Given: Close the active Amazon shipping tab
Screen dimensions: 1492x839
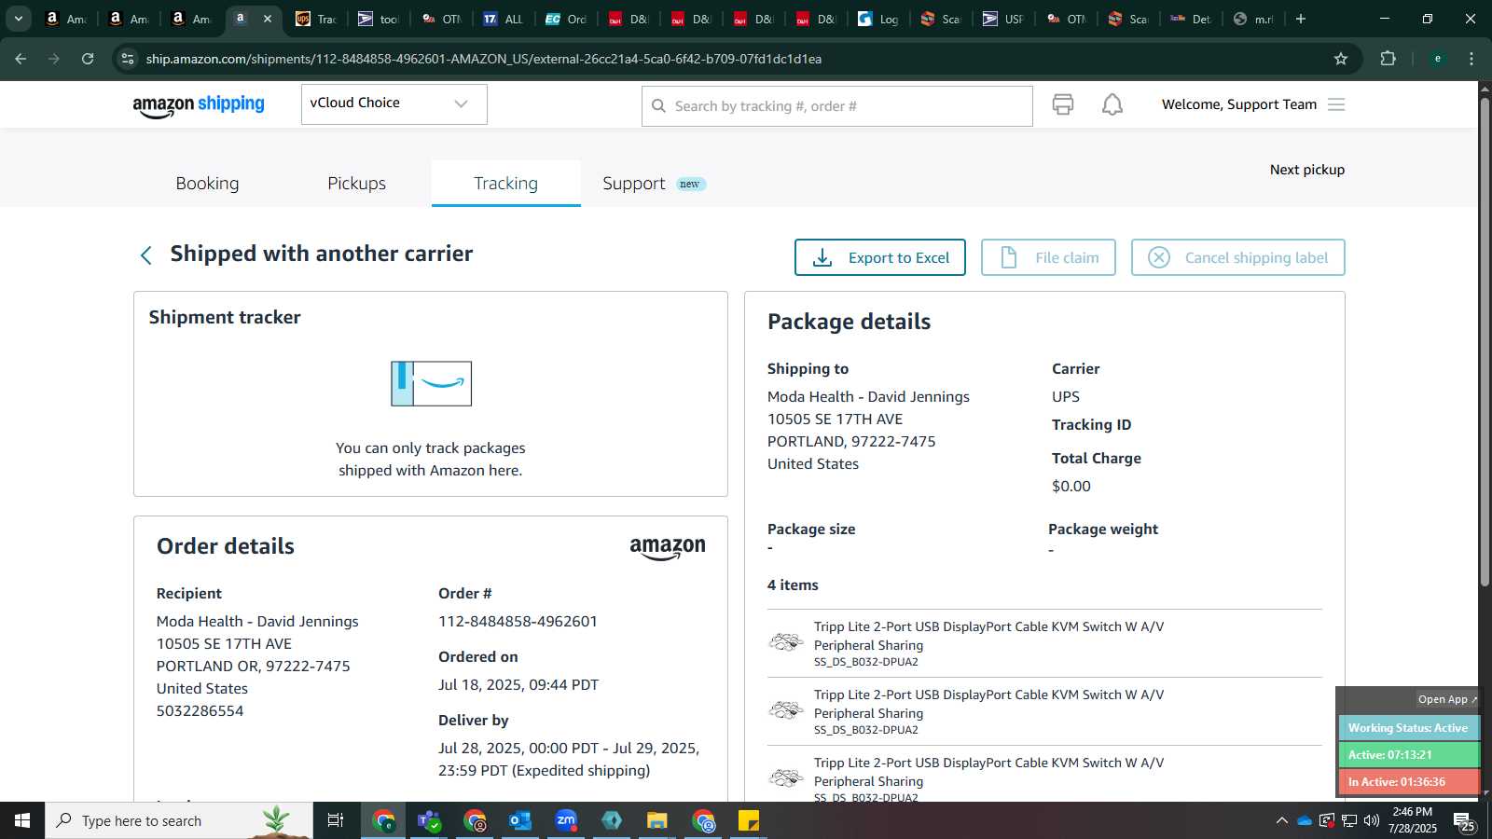Looking at the screenshot, I should (x=268, y=19).
